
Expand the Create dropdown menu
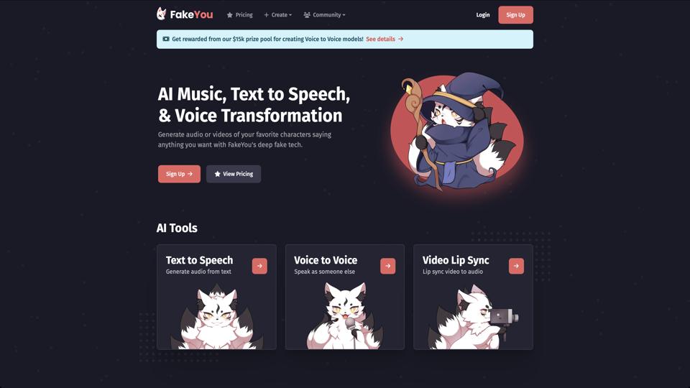coord(278,15)
